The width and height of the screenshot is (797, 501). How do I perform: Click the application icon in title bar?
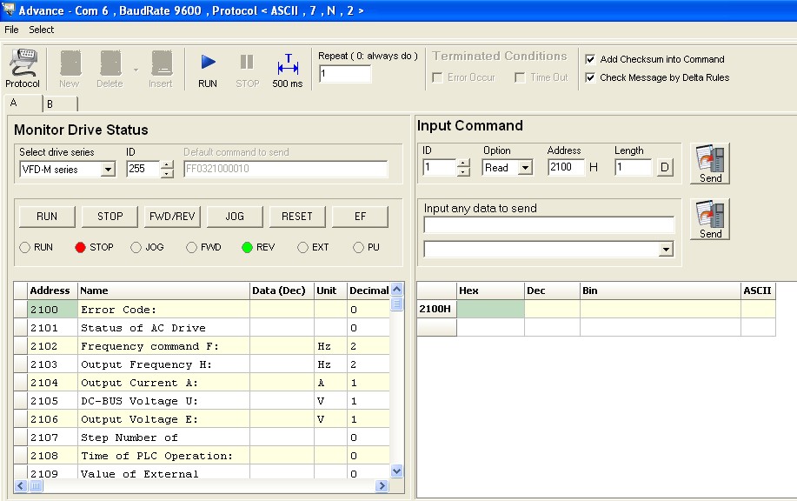8,10
